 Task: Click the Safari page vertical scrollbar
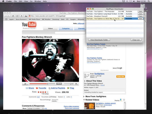pos(145,37)
